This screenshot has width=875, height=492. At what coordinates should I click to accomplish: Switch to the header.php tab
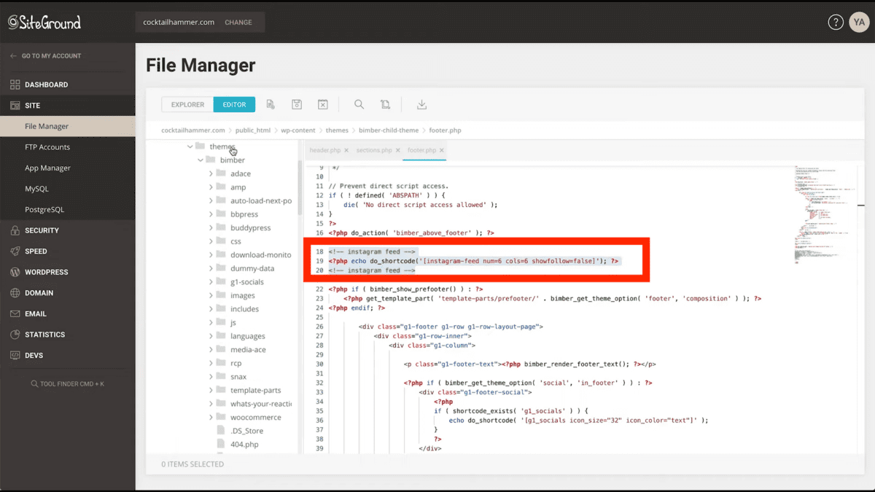tap(324, 150)
